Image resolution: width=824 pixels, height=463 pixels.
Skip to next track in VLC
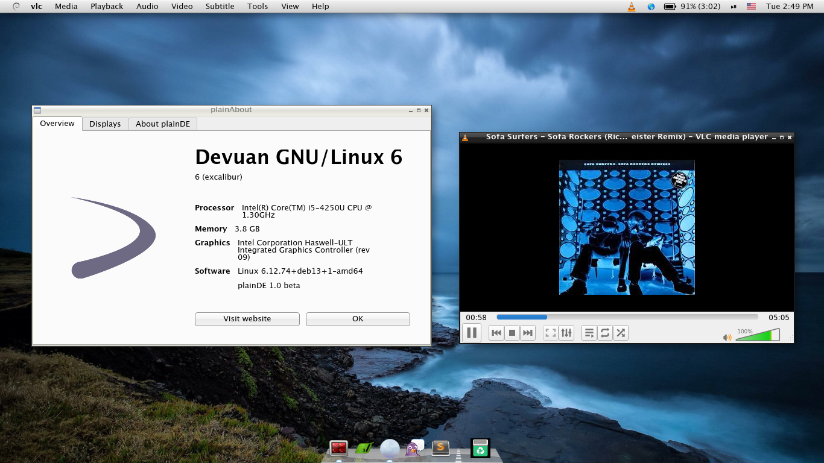pyautogui.click(x=528, y=333)
